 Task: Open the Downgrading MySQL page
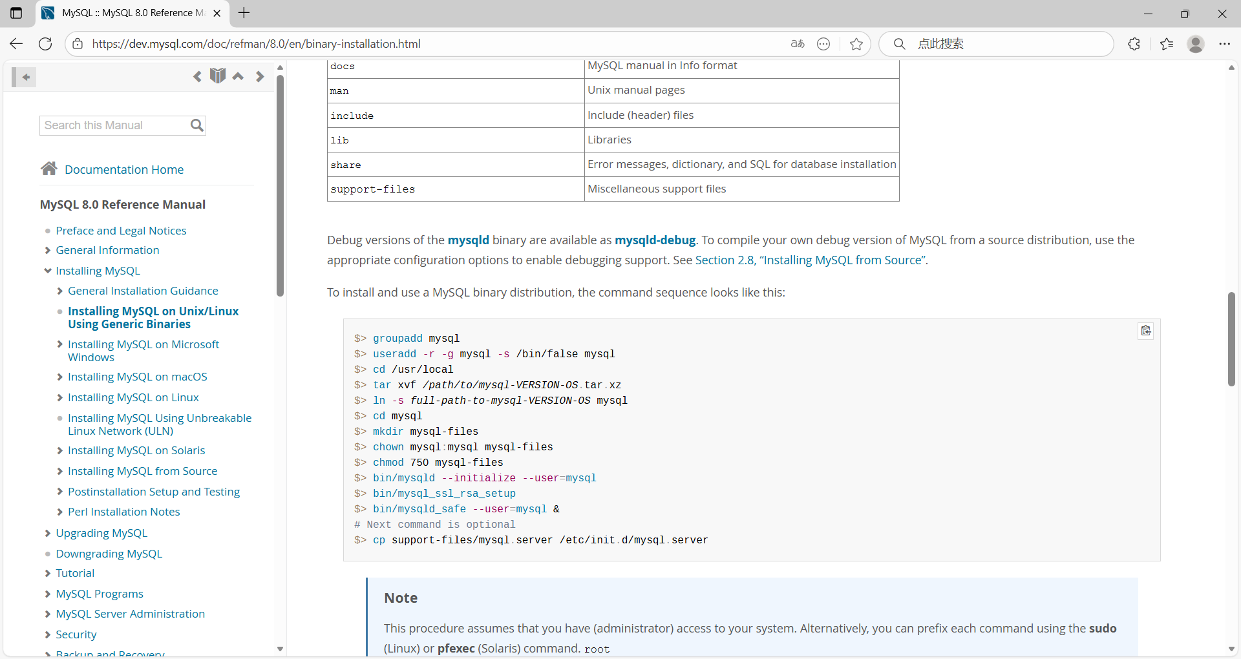[109, 554]
